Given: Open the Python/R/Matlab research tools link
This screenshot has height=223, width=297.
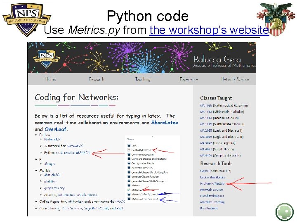Looking at the screenshot, I should (212, 183).
